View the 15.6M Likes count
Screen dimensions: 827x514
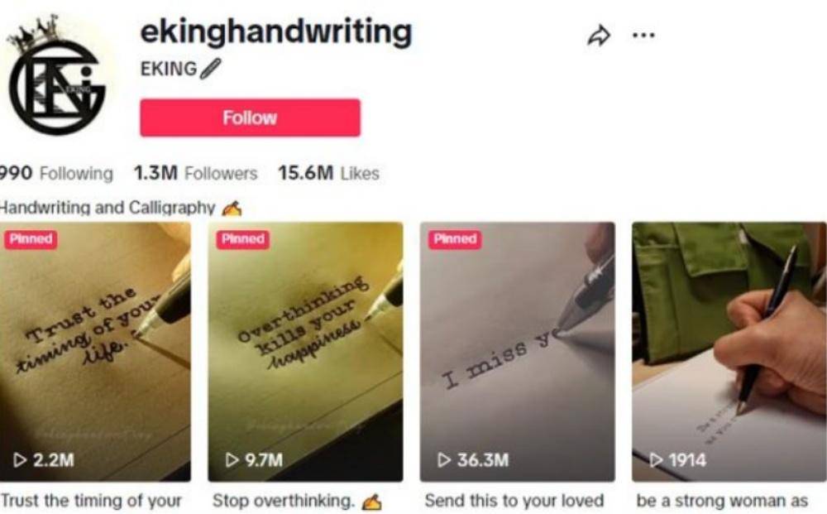tap(328, 173)
